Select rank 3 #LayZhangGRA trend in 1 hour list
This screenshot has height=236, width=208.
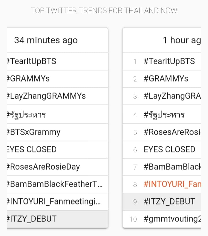point(172,96)
